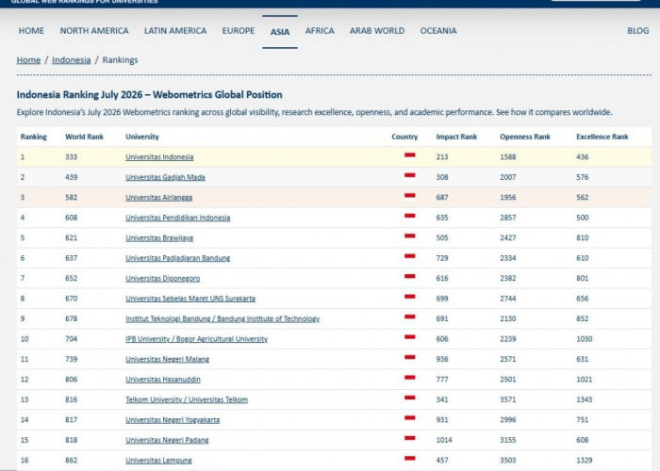The height and width of the screenshot is (471, 660).
Task: Open Universitas Padjadjaran Bandung link
Action: coord(178,258)
